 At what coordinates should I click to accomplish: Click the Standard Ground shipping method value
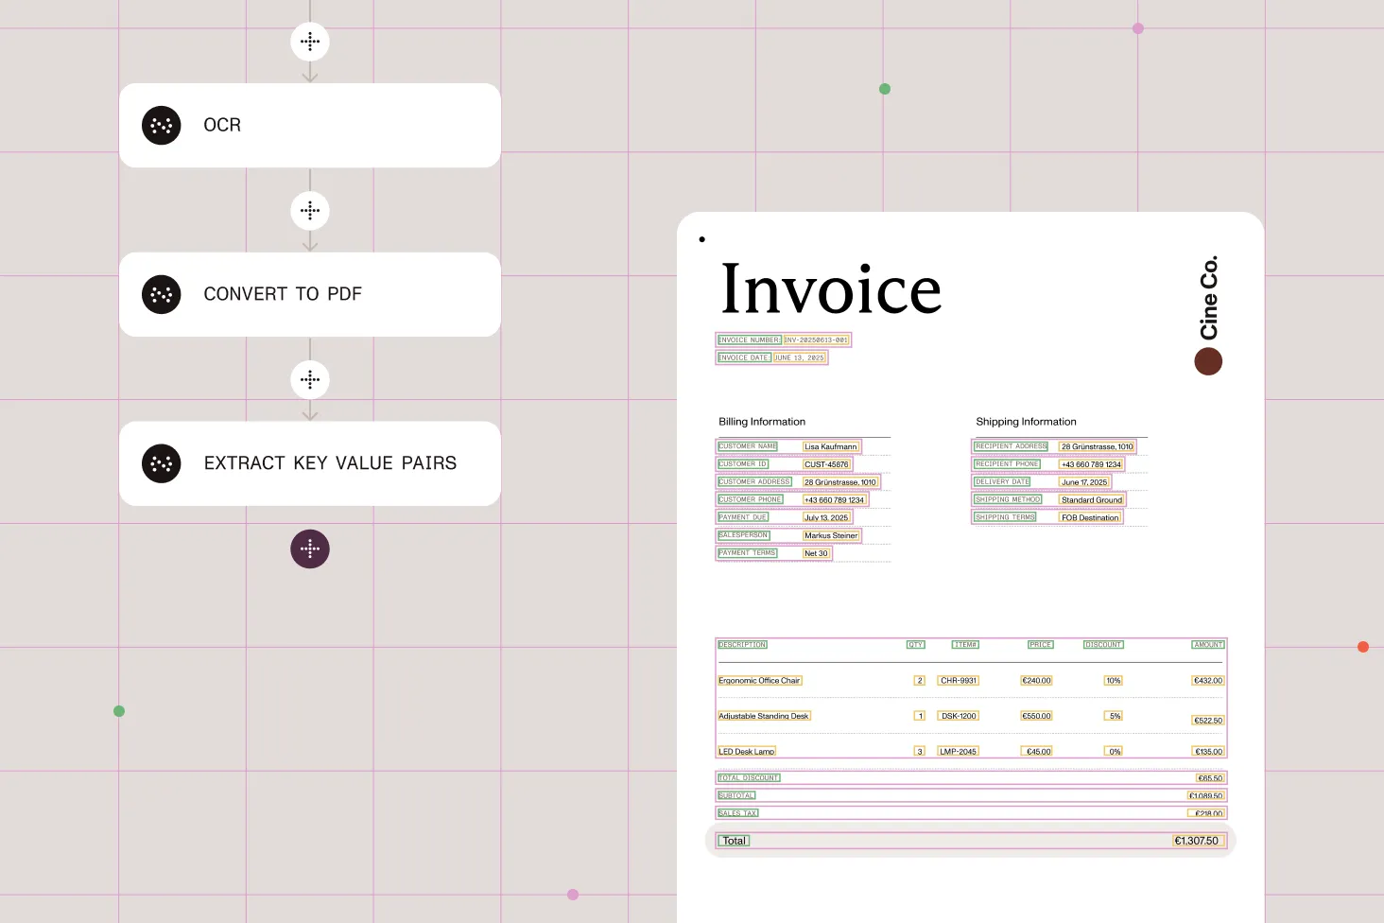1091,500
